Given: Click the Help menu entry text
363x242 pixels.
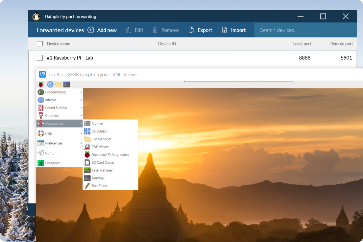Looking at the screenshot, I should [x=49, y=133].
